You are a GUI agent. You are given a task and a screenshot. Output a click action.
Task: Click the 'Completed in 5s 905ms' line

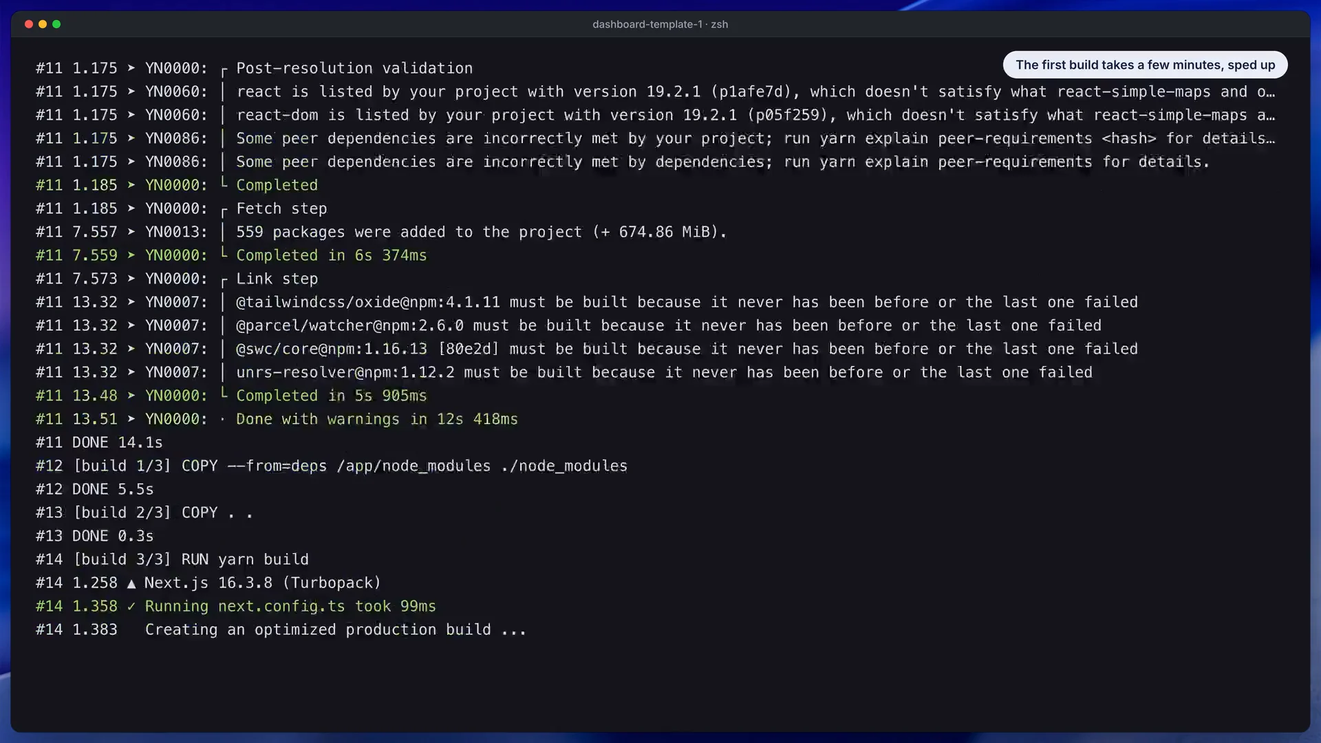click(231, 396)
